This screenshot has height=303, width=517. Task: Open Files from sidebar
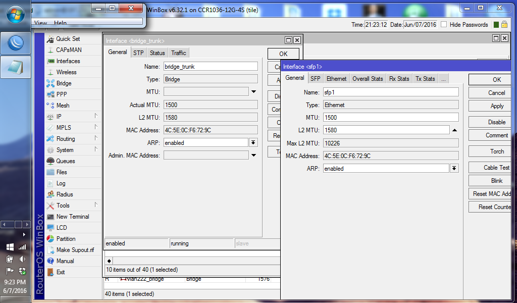tap(73, 172)
